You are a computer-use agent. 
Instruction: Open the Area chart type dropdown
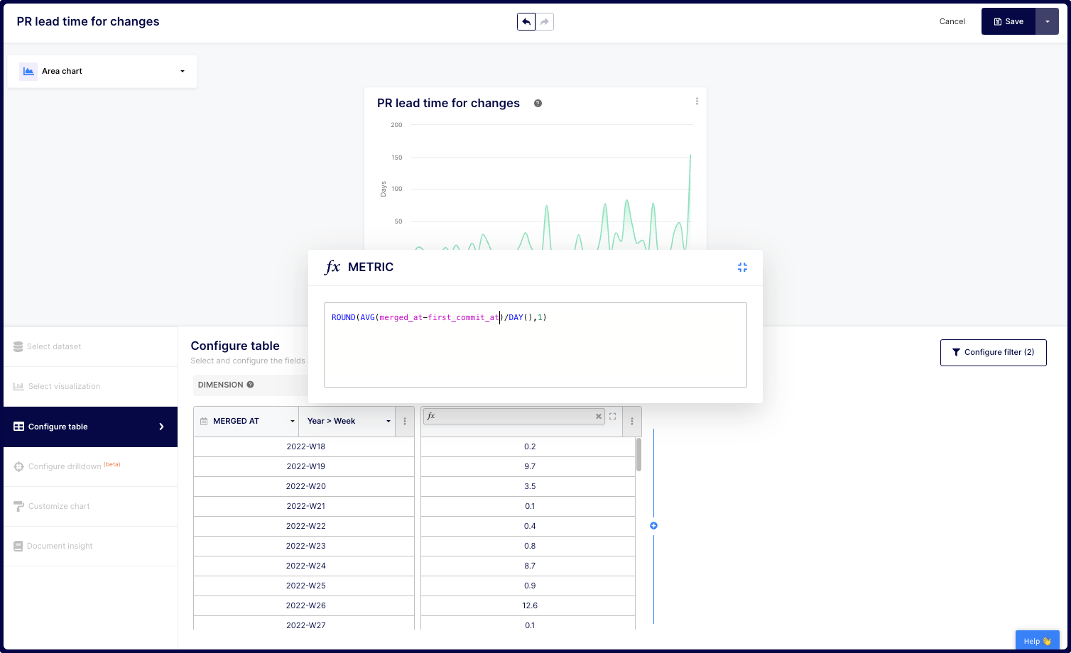[x=102, y=71]
